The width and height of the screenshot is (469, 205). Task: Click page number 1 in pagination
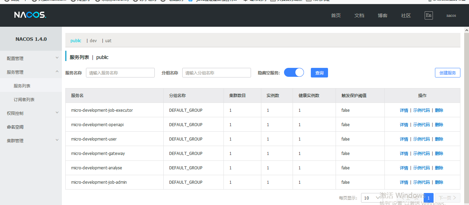tap(428, 198)
